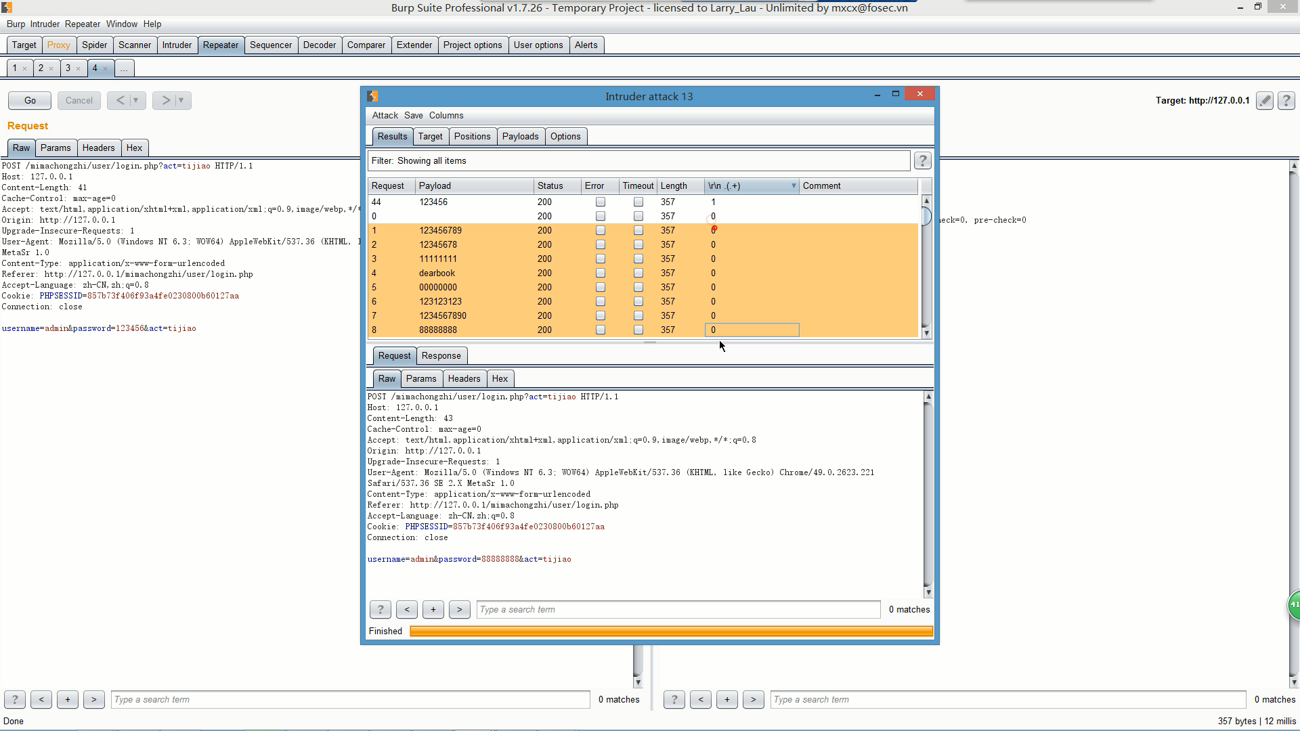Click Repeater response pane scrollbar track
Viewport: 1300px width, 731px height.
click(x=1293, y=423)
